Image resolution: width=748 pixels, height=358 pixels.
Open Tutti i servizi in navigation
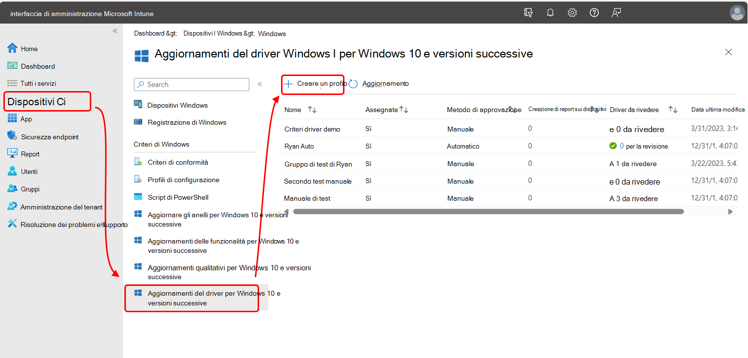38,83
